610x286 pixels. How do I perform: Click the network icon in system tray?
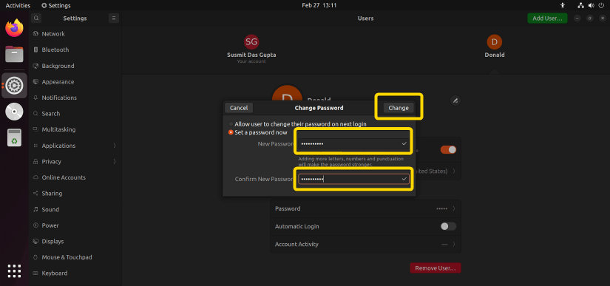pos(581,5)
